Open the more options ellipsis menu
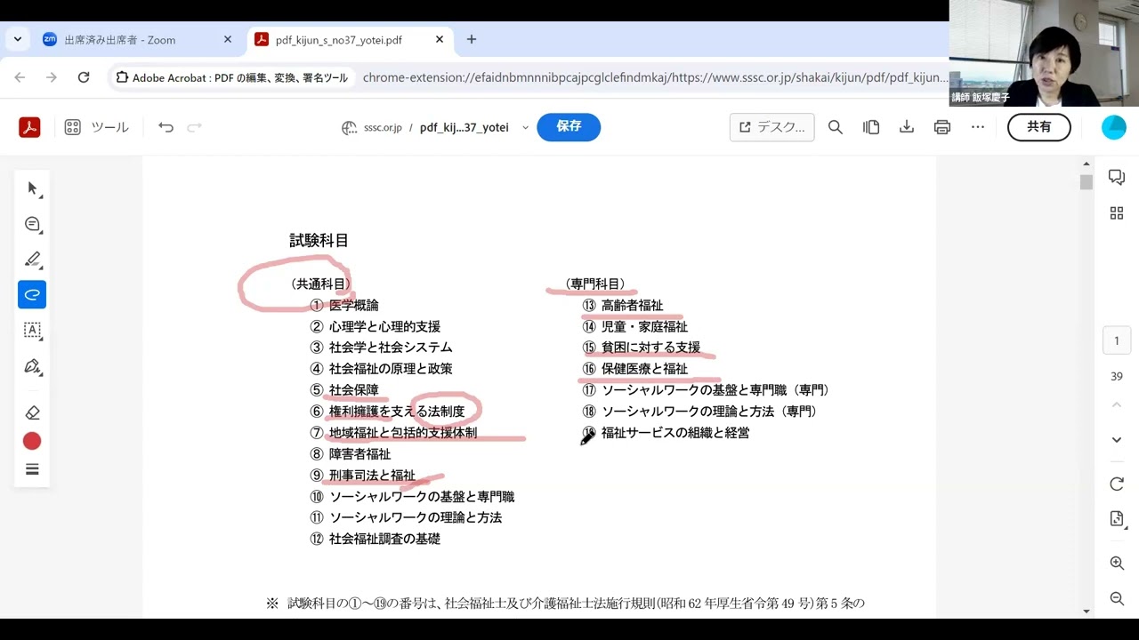1139x640 pixels. click(978, 127)
